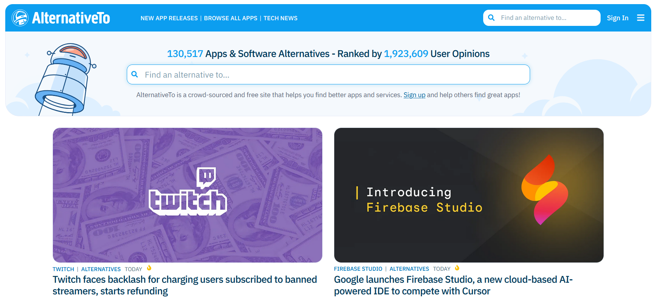This screenshot has width=661, height=303.
Task: Open Tech News menu item
Action: (281, 18)
